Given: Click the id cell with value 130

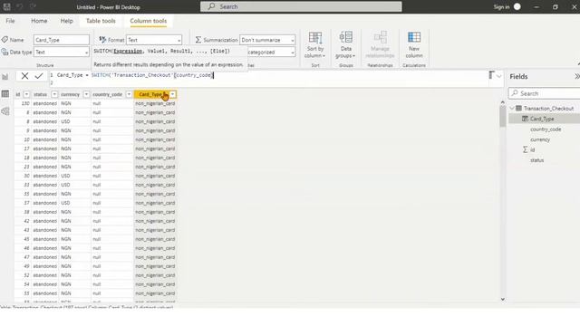Looking at the screenshot, I should pyautogui.click(x=23, y=103).
